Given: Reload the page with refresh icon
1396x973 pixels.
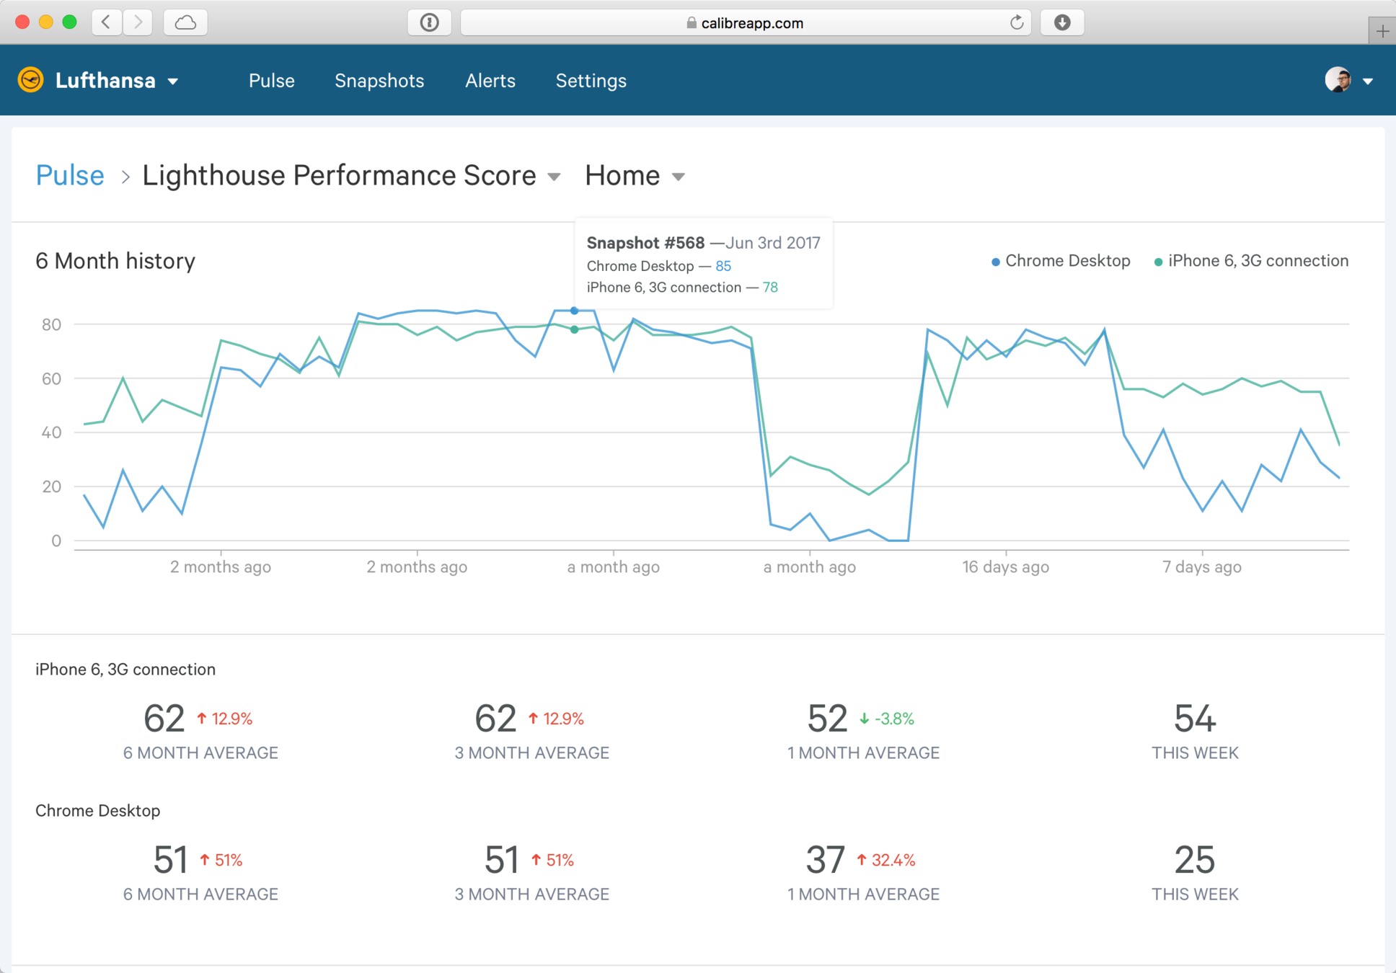Looking at the screenshot, I should pos(1016,22).
